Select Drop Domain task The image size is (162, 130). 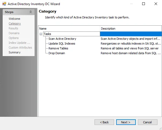[x=57, y=53]
